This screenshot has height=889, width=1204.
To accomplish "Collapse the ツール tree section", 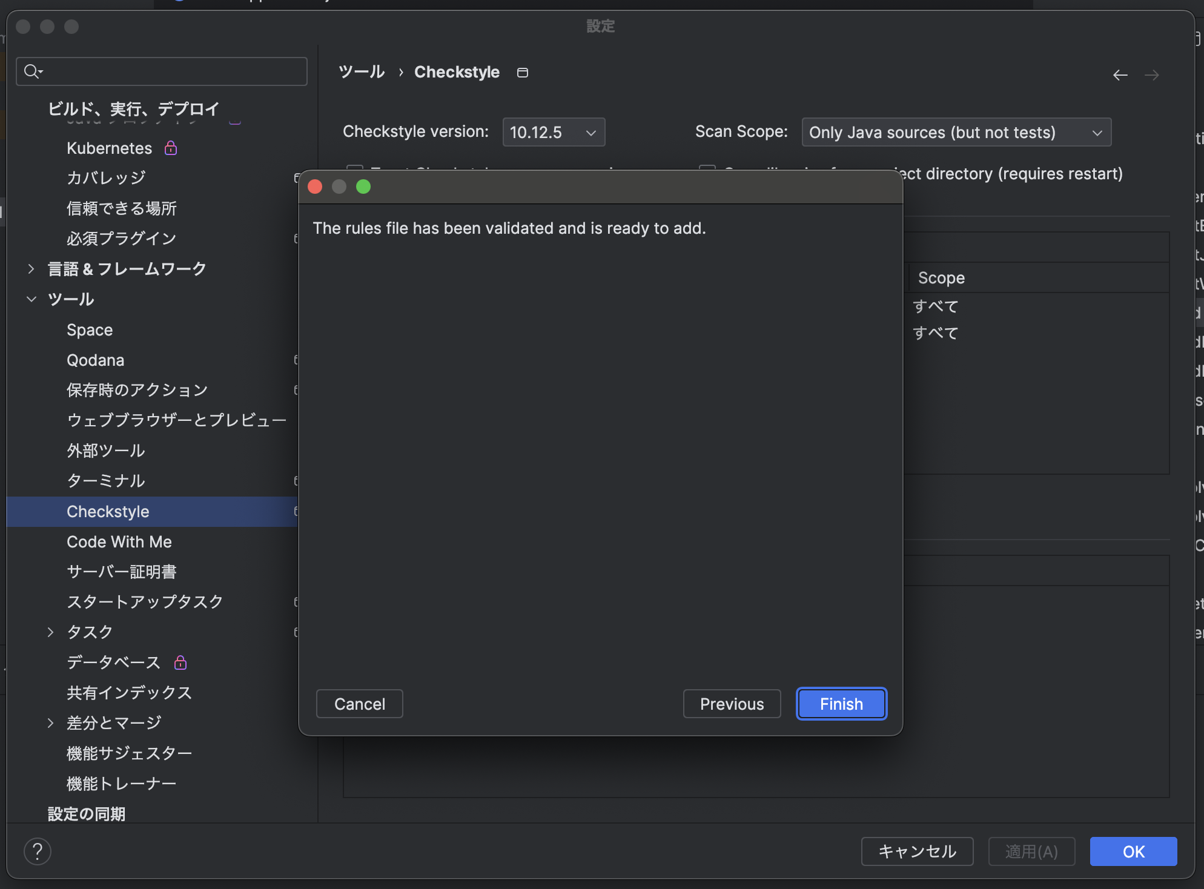I will (31, 299).
